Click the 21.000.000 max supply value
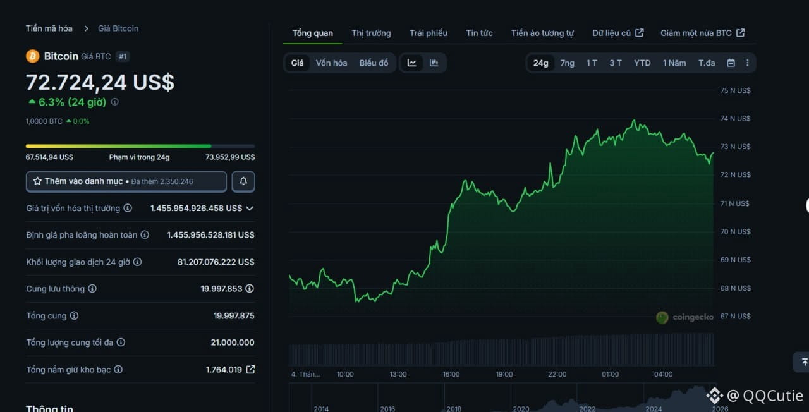The height and width of the screenshot is (412, 809). [233, 342]
